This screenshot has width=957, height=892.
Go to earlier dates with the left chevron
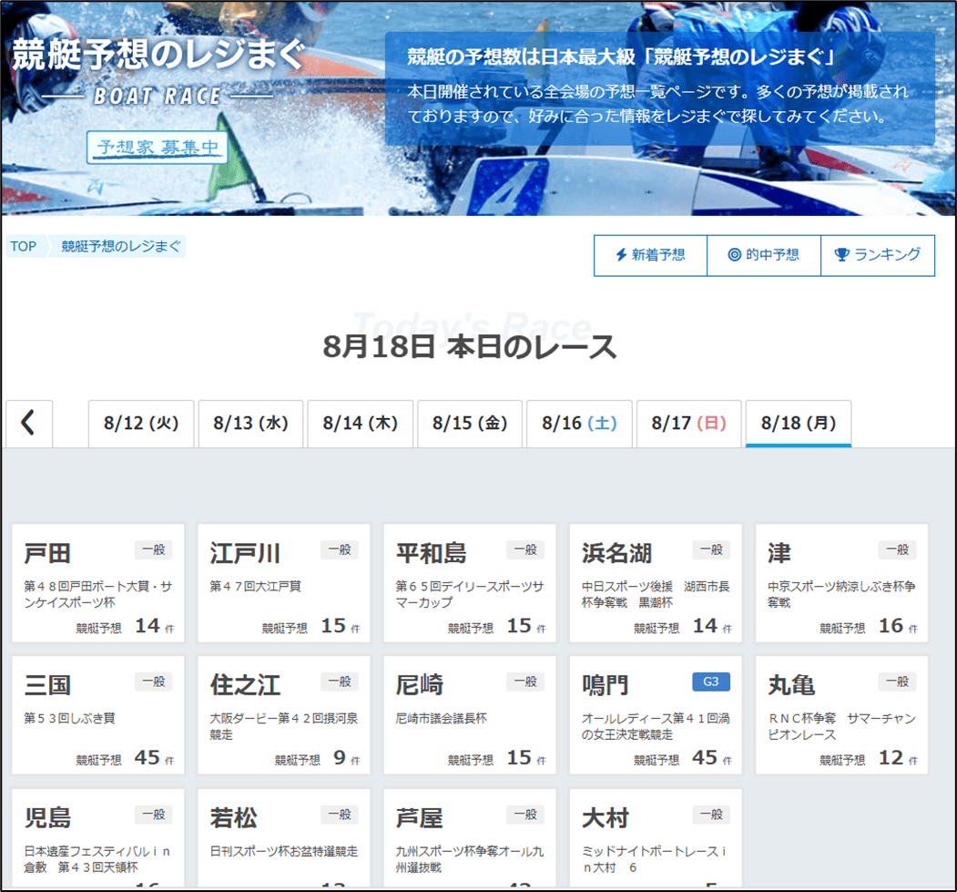coord(29,423)
